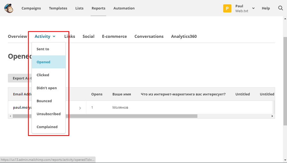Switch to the Overview tab
Image resolution: width=287 pixels, height=163 pixels.
coord(18,37)
